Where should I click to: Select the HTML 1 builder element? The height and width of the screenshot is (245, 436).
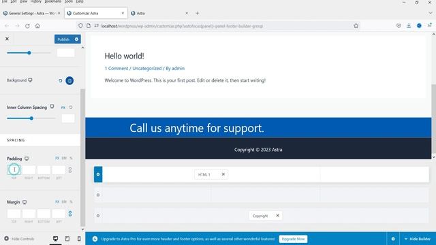[x=204, y=174]
